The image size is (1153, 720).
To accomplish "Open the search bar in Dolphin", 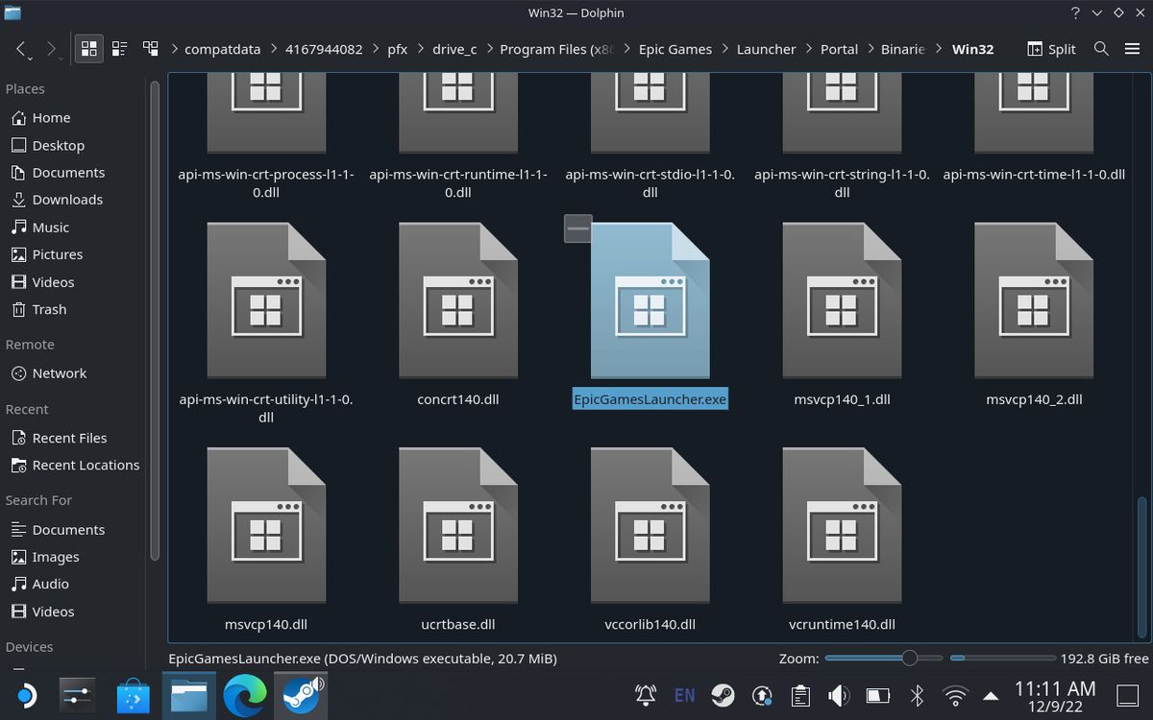I will click(x=1101, y=49).
